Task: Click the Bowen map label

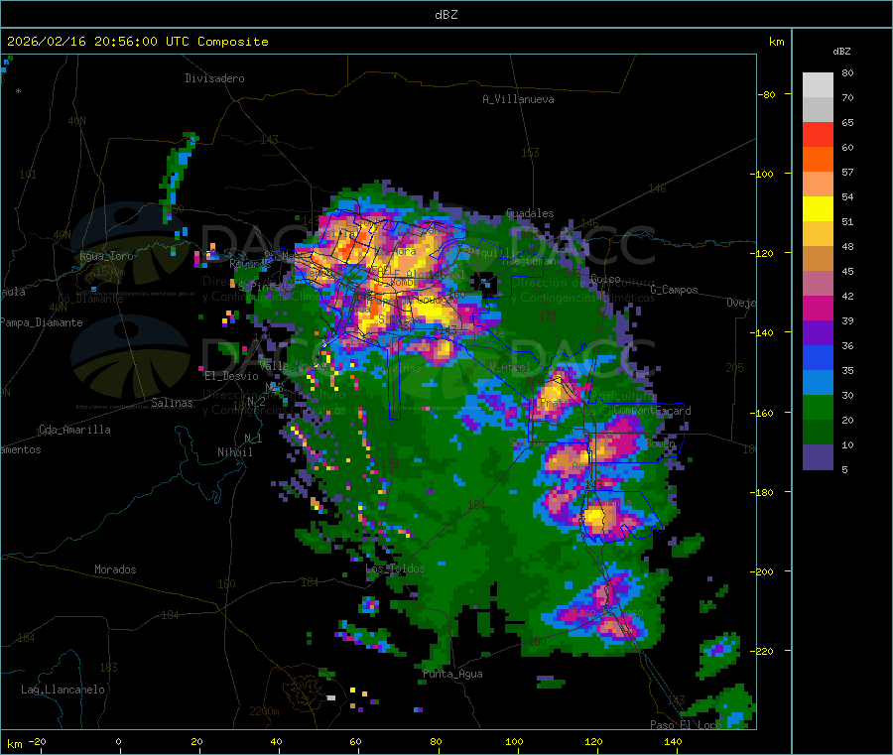Action: 661,442
